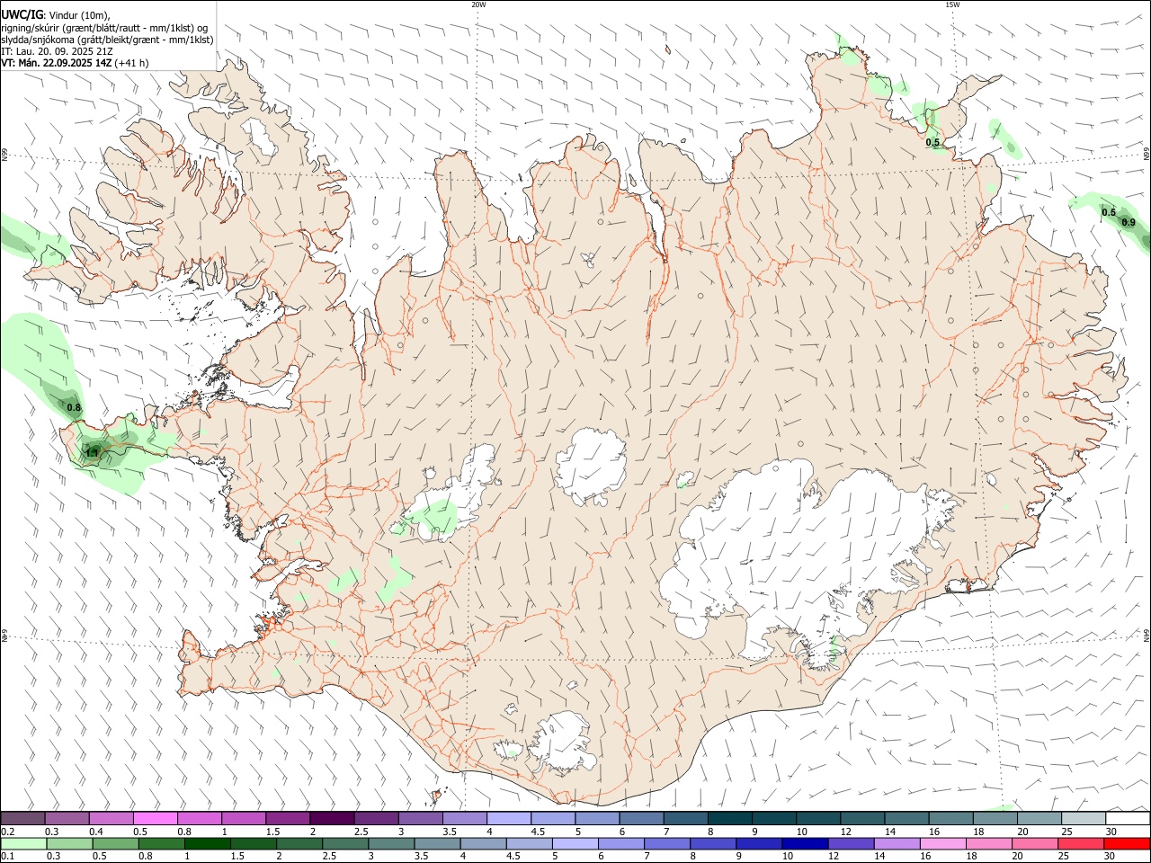Click the '(+41 h)' forecast offset text

(x=131, y=63)
